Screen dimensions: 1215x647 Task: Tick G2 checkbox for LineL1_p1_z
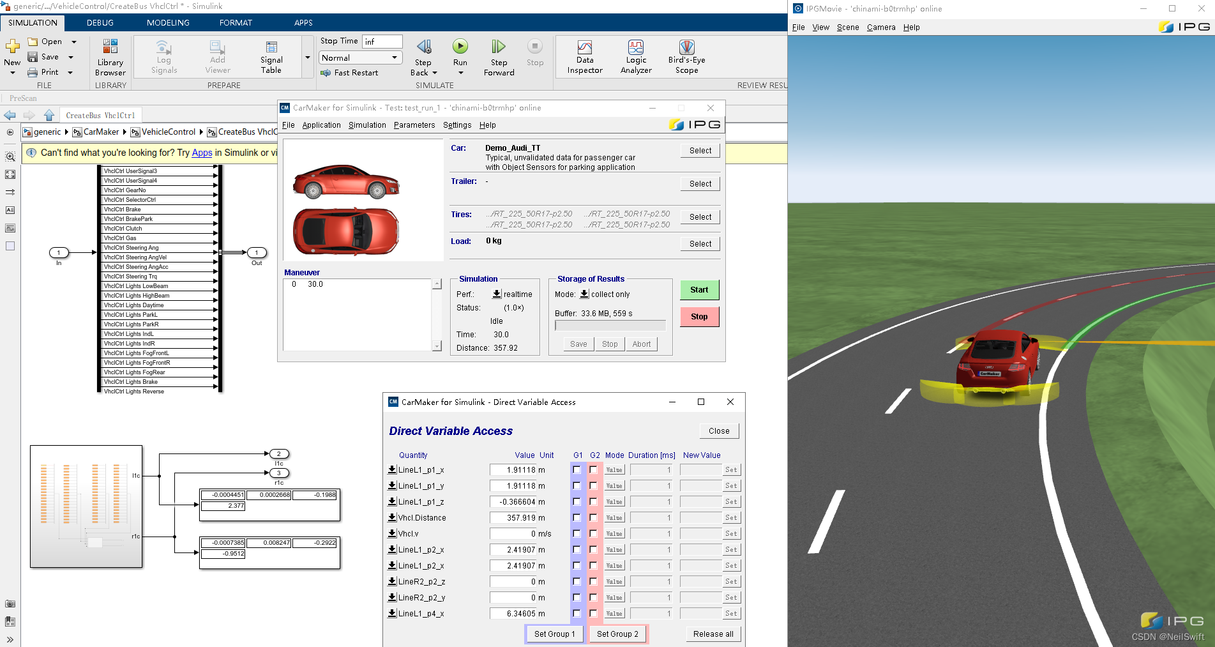click(x=593, y=501)
